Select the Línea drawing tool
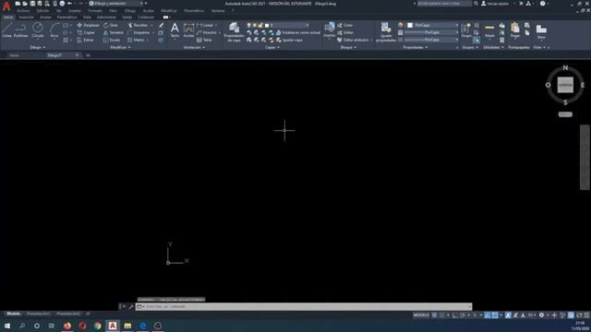The width and height of the screenshot is (591, 332). (x=6, y=30)
